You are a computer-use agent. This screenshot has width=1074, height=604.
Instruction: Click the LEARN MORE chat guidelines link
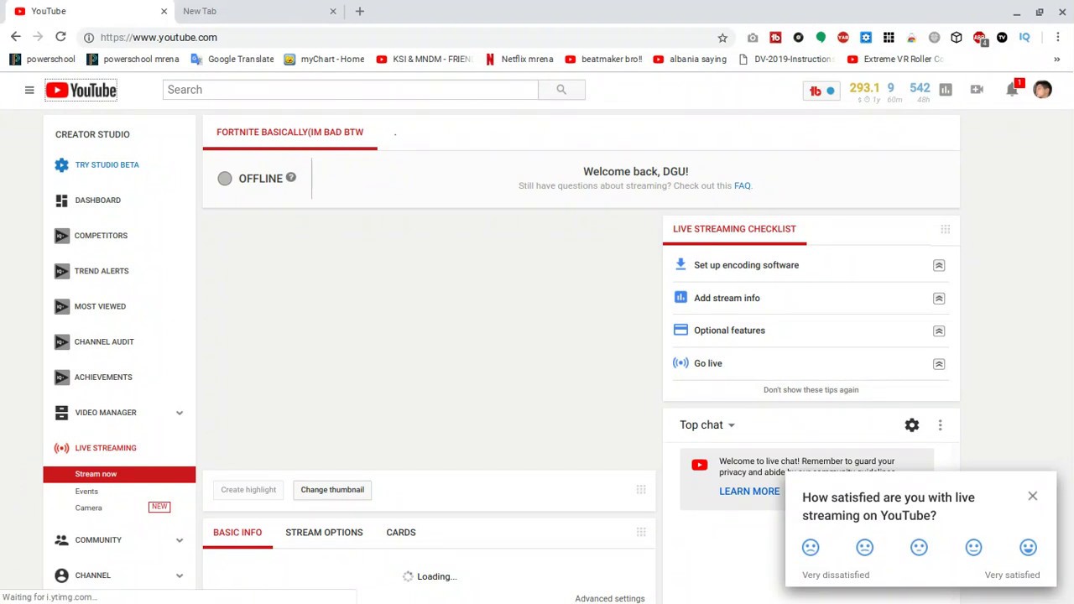[x=749, y=492]
